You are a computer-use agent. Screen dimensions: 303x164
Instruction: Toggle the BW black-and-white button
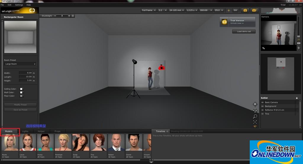pos(235,10)
